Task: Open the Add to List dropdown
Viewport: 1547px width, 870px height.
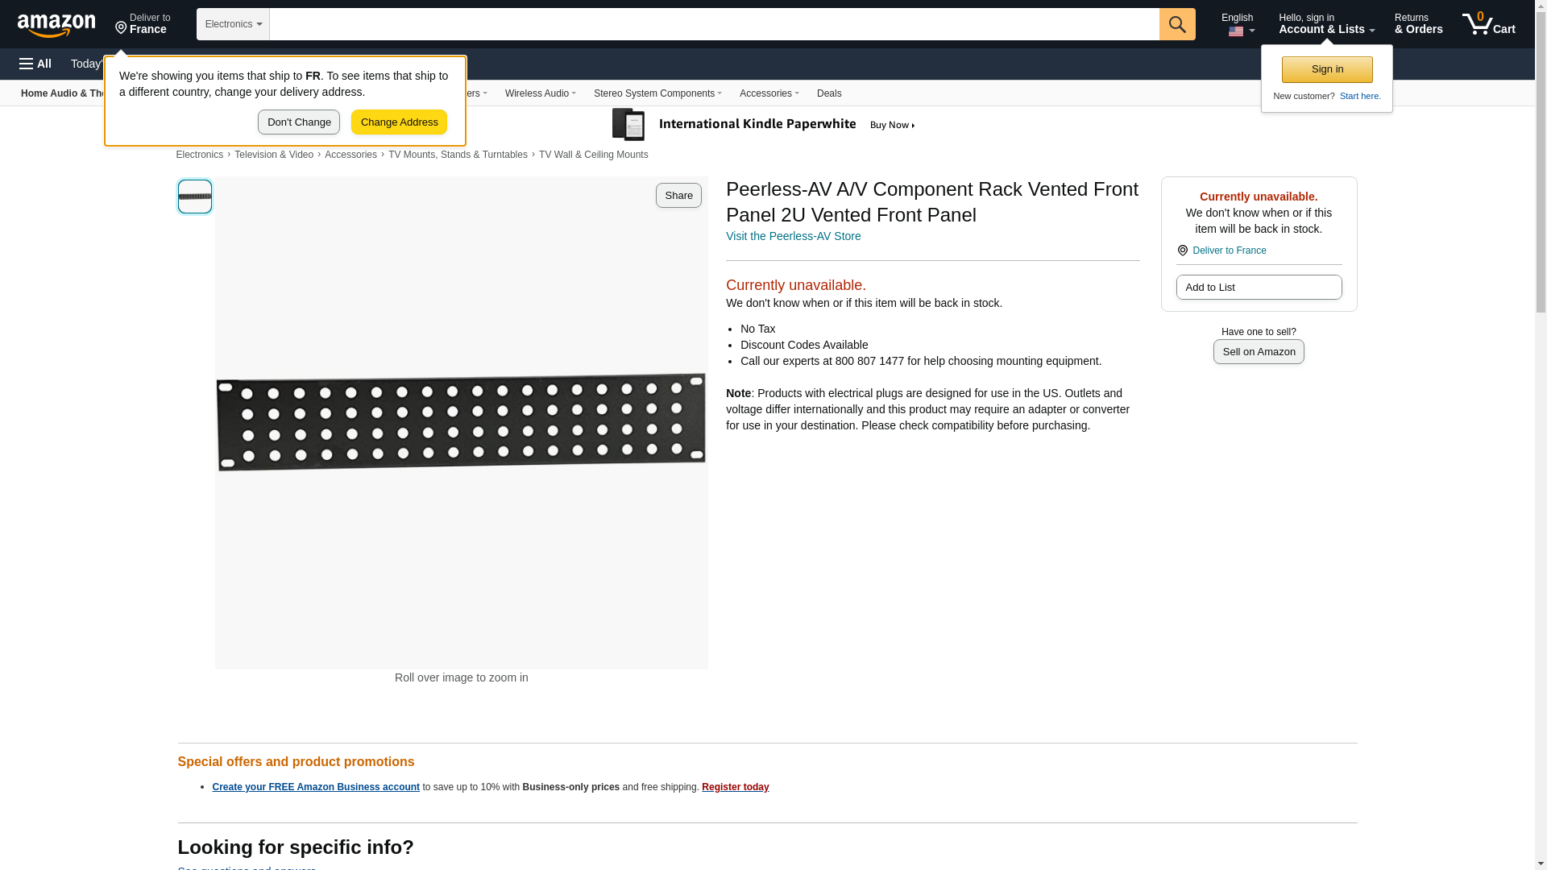Action: pyautogui.click(x=1259, y=288)
